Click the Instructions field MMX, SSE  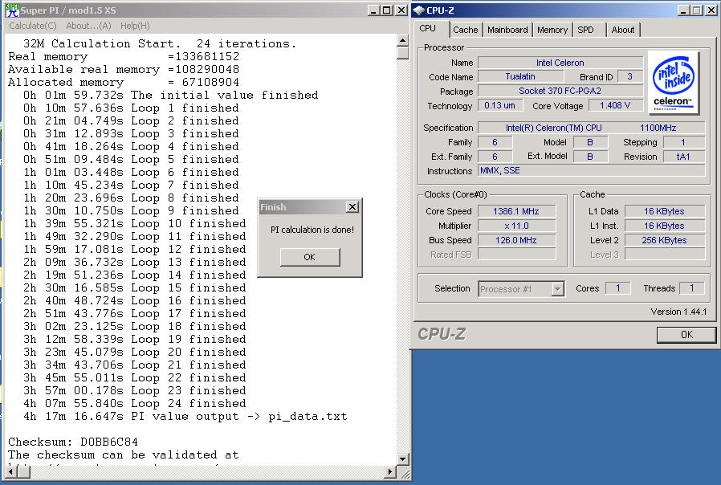click(591, 170)
